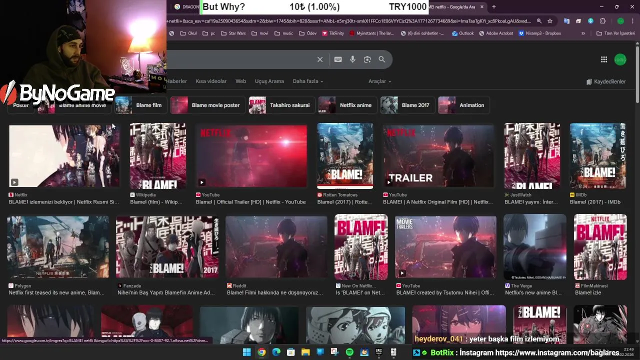Open the Myinstants bookmark

371,33
